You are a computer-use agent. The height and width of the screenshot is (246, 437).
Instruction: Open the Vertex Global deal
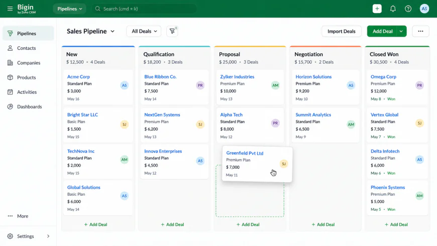(384, 114)
